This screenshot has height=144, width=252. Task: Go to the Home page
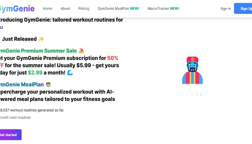[x=48, y=8]
